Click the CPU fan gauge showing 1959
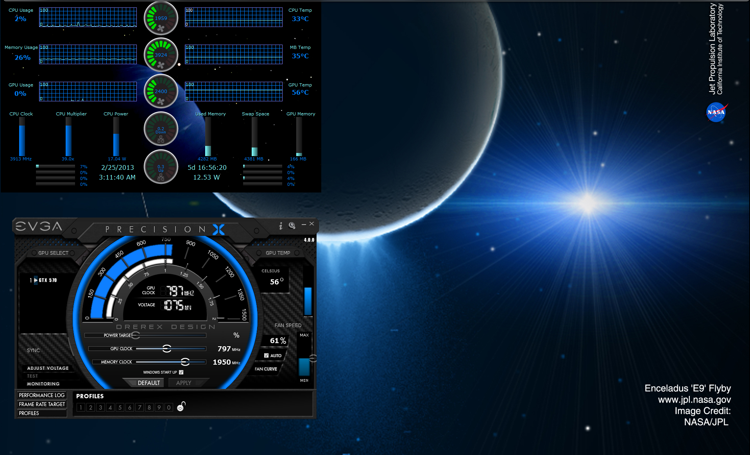The width and height of the screenshot is (750, 455). 161,18
